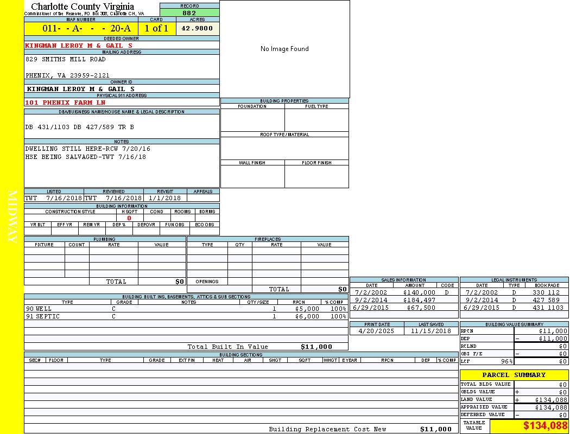Click the acres value 42.9800
Screen dimensions: 570x434
coord(197,28)
